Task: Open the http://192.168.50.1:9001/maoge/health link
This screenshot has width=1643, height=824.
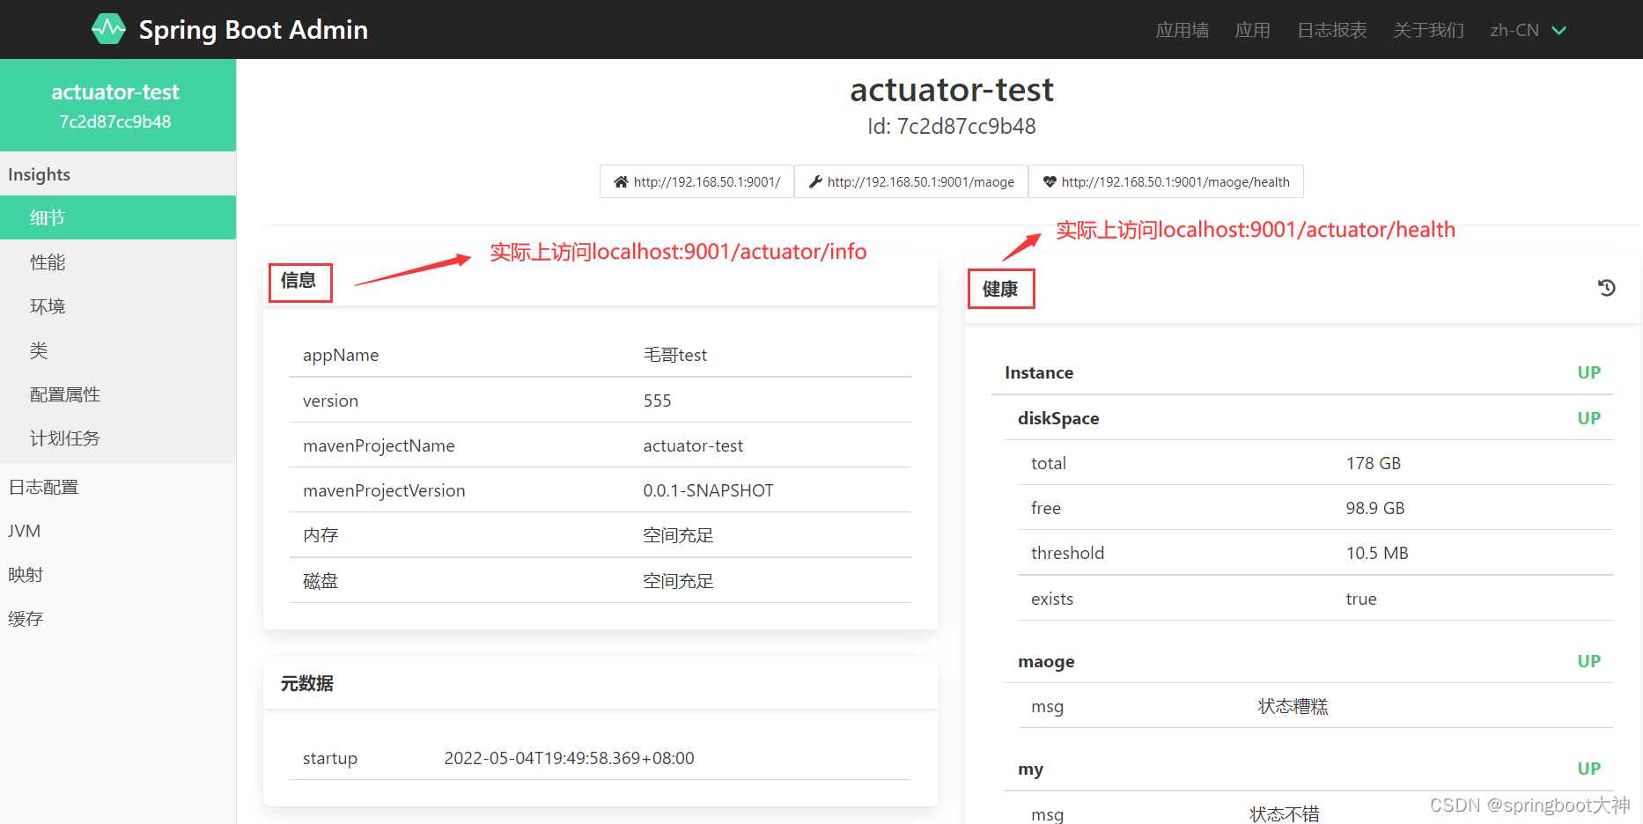Action: click(x=1166, y=181)
